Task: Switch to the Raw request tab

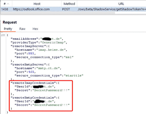Action: pos(22,29)
